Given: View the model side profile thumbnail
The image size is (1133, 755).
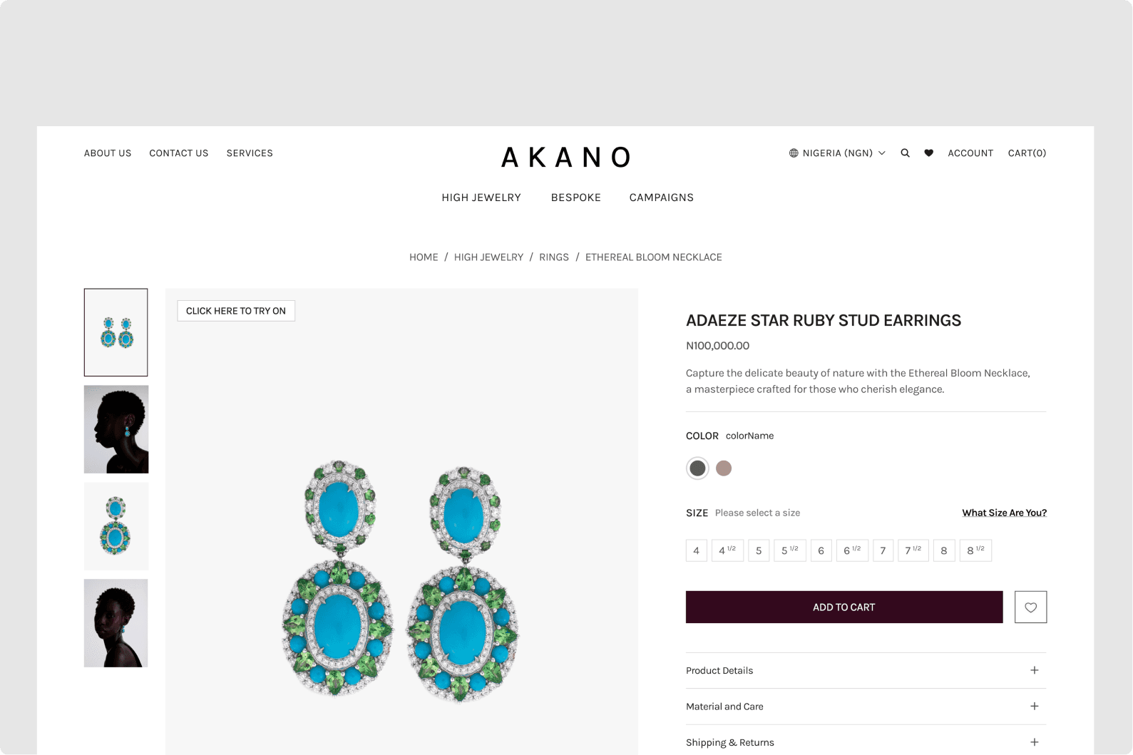Looking at the screenshot, I should [116, 429].
